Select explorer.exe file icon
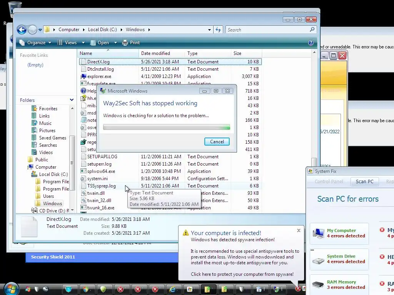The height and width of the screenshot is (295, 394). pyautogui.click(x=83, y=76)
